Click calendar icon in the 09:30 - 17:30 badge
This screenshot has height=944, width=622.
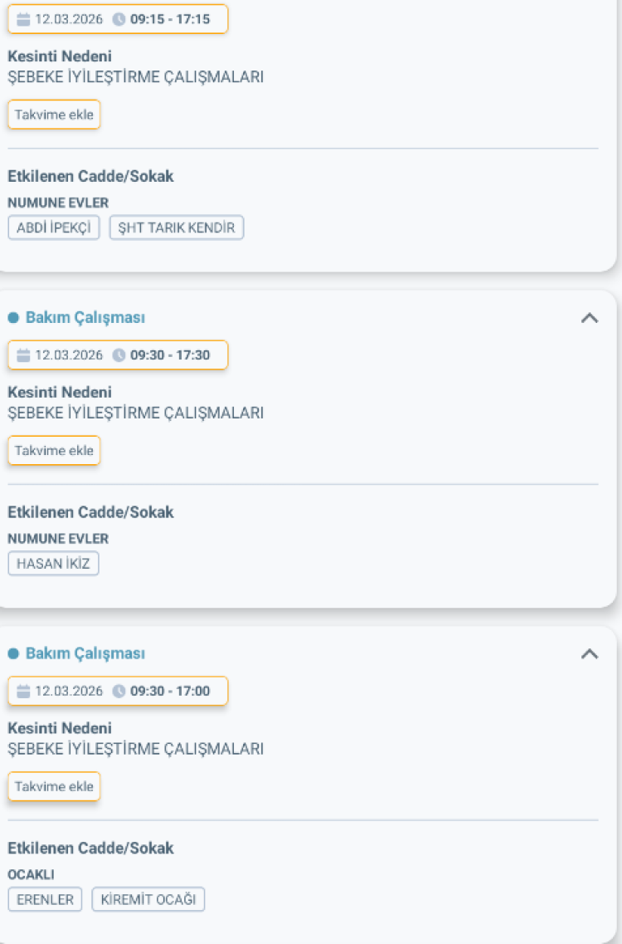pyautogui.click(x=23, y=355)
